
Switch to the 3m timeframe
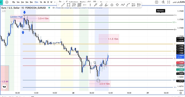[27, 2]
